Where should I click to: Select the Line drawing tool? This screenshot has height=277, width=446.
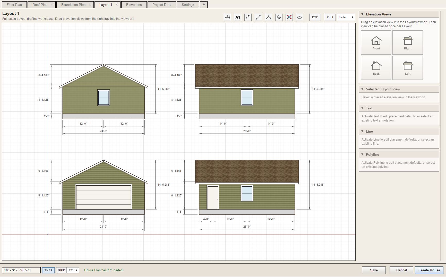coord(258,17)
